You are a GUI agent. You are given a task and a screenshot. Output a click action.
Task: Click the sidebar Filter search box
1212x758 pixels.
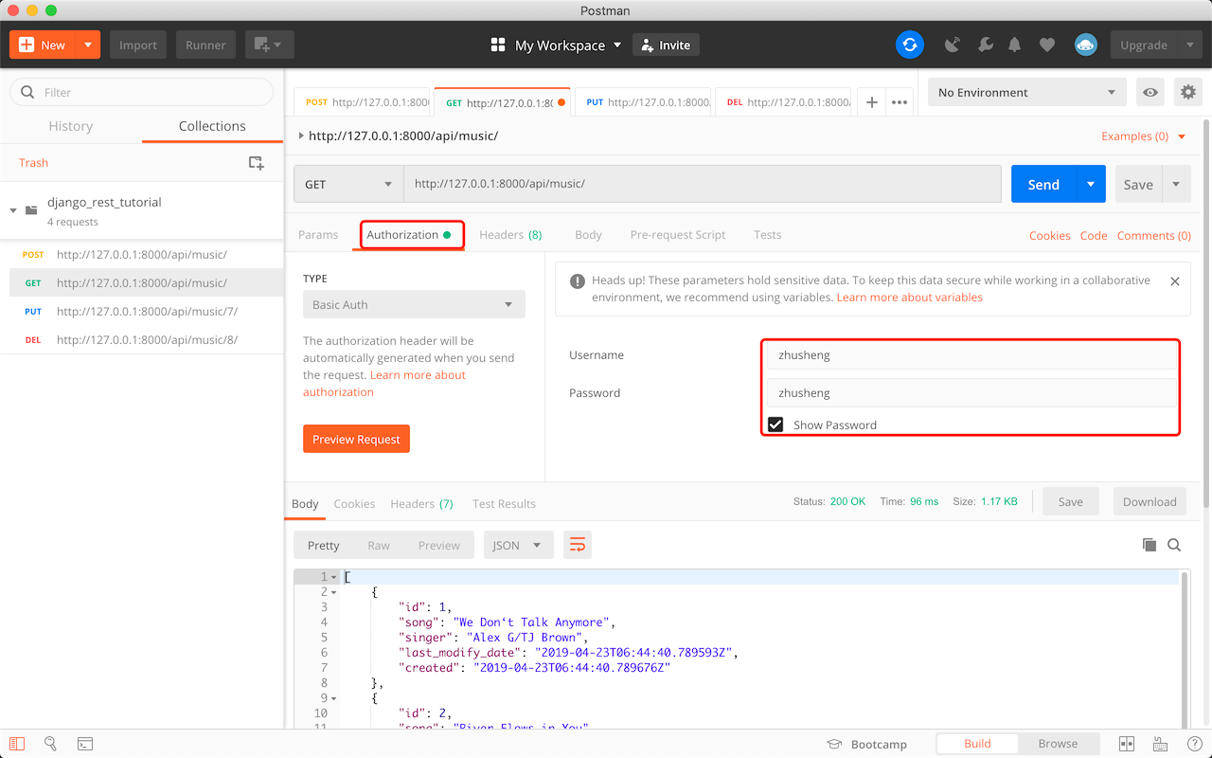click(x=142, y=92)
